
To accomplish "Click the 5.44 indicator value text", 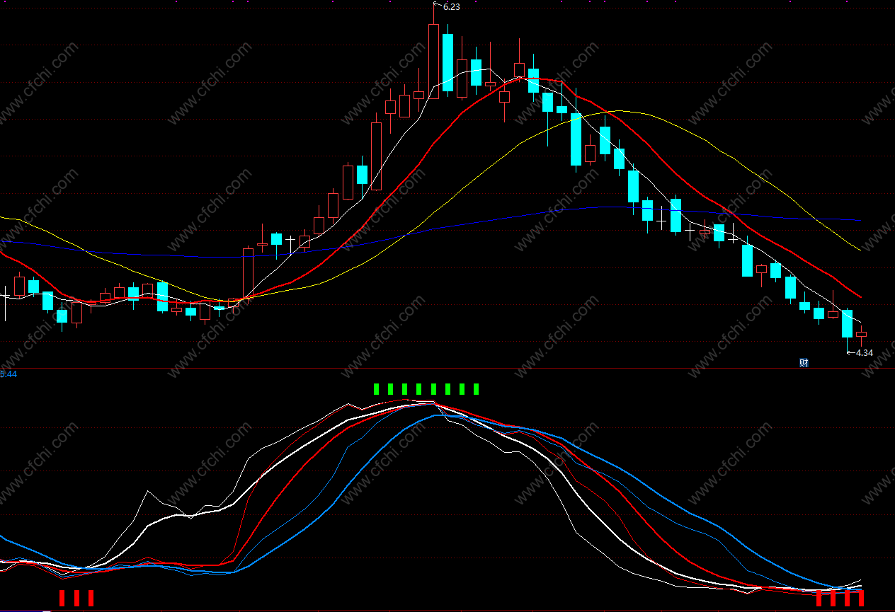I will coord(8,374).
